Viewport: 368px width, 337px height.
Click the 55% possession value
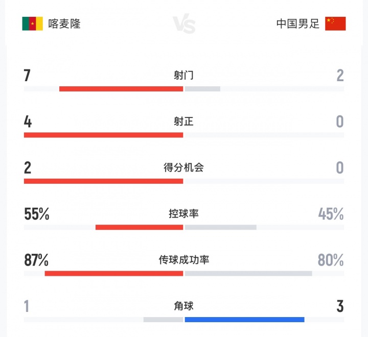tap(37, 214)
